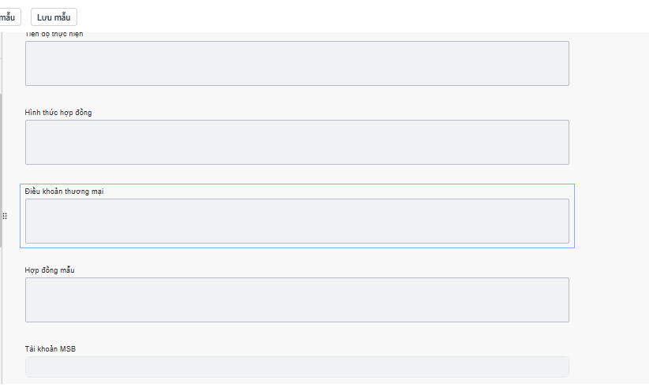This screenshot has height=387, width=649.
Task: Click into the Hợp đồng mẫu text area
Action: tap(297, 300)
